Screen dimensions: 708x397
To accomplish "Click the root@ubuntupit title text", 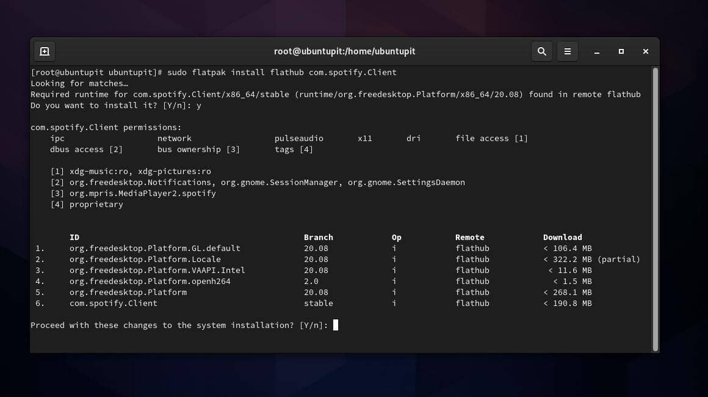I will (344, 51).
